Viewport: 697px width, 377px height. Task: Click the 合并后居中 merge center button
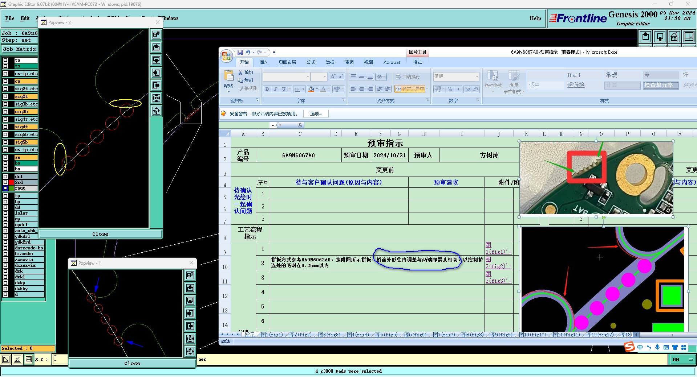point(410,89)
